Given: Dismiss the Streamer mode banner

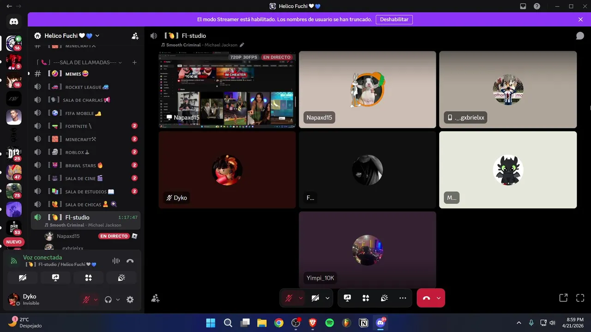Looking at the screenshot, I should 580,19.
